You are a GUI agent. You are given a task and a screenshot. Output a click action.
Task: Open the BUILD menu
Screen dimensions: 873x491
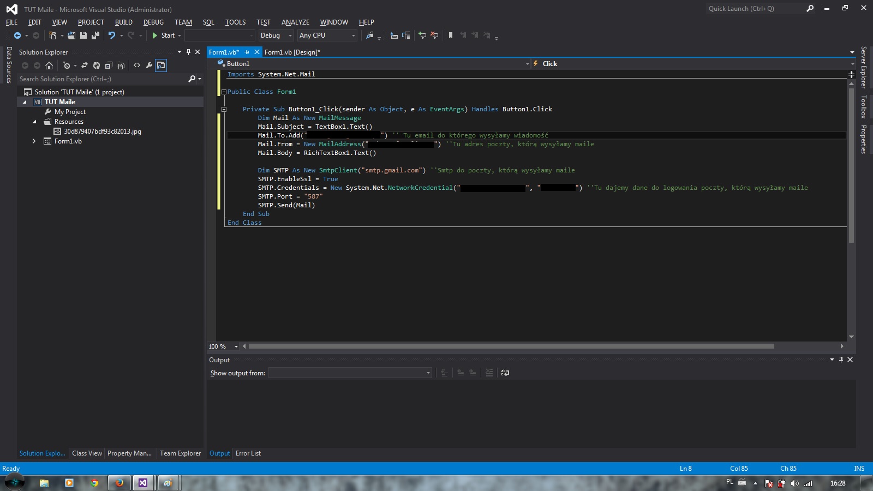124,22
